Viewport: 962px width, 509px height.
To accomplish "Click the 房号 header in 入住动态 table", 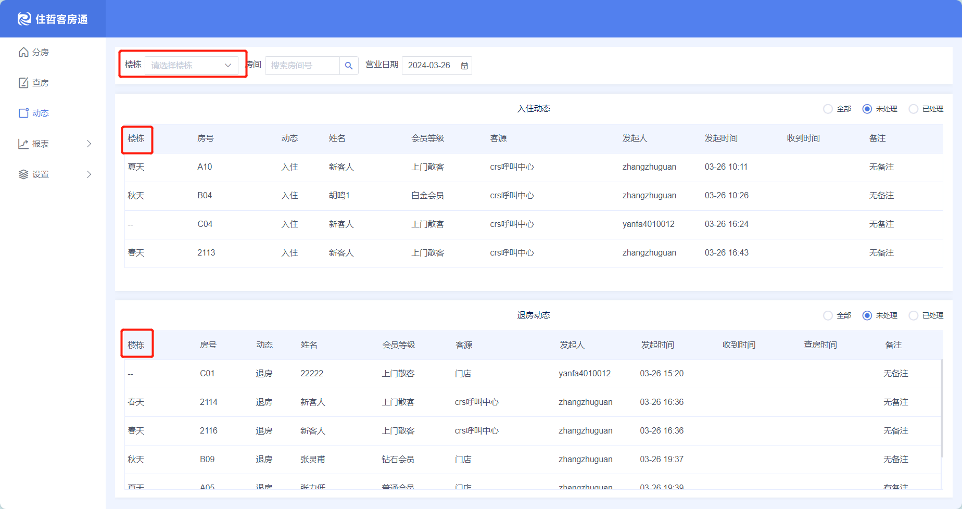I will coord(206,138).
